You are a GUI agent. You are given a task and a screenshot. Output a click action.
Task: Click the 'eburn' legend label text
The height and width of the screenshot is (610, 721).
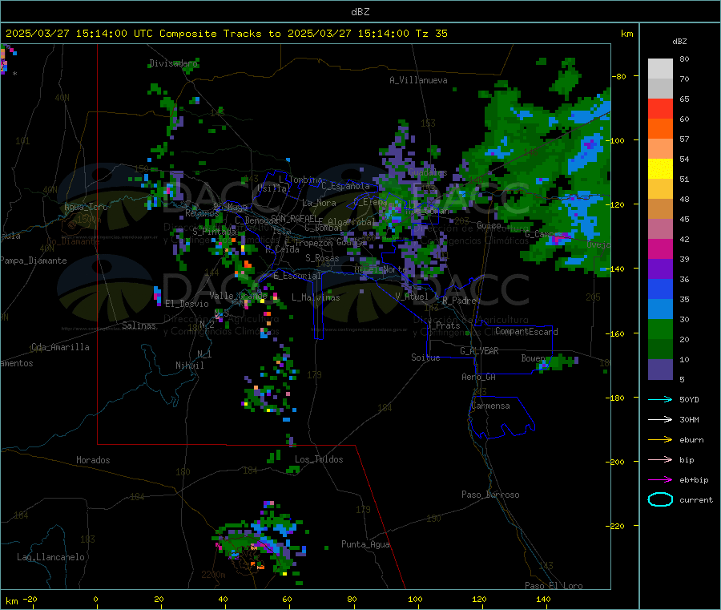(x=691, y=440)
